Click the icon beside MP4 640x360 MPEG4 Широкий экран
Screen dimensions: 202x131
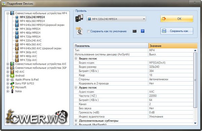coord(17,25)
